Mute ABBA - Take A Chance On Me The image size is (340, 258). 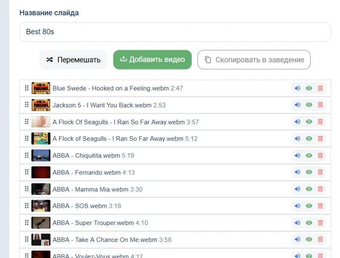(297, 239)
